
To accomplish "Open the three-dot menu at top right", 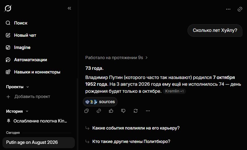I will click(x=228, y=9).
